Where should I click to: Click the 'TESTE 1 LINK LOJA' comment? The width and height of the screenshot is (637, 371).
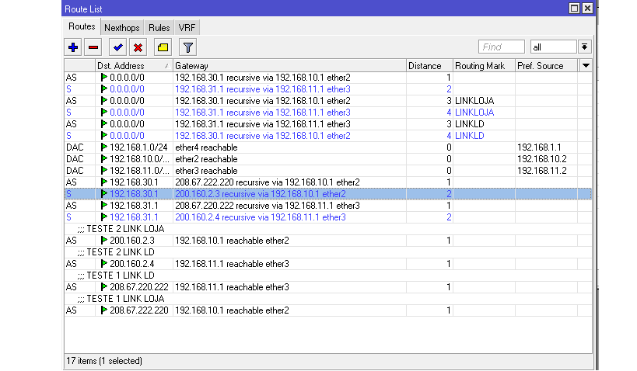pyautogui.click(x=121, y=299)
